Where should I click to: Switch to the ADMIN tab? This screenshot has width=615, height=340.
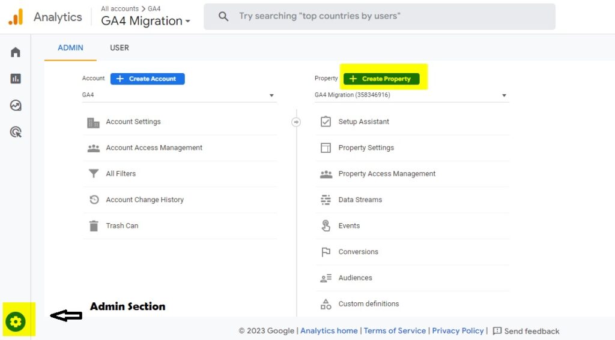[70, 48]
